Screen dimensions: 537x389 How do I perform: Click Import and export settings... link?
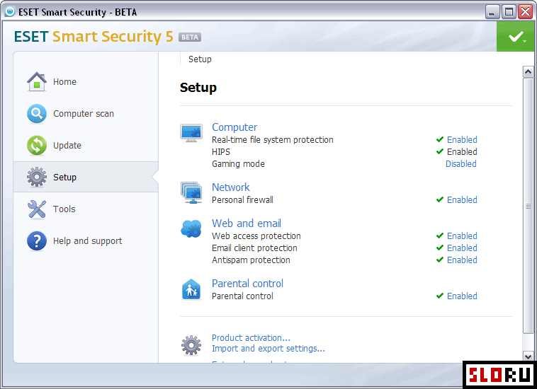(x=268, y=348)
